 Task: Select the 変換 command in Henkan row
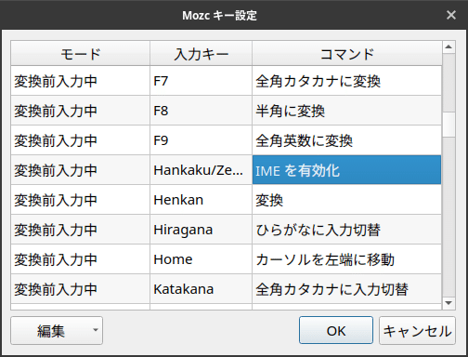pos(347,200)
